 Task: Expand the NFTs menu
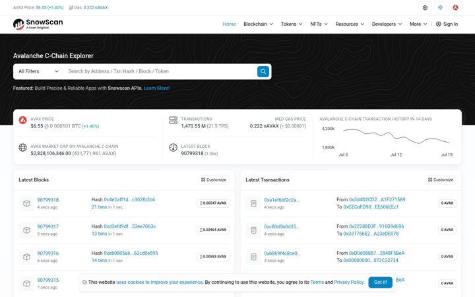tap(319, 24)
